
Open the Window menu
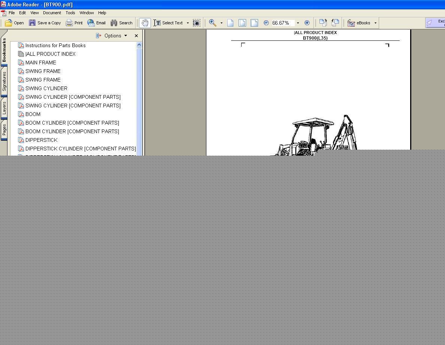click(x=87, y=13)
